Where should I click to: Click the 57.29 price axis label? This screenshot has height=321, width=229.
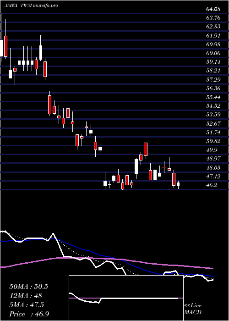point(213,80)
